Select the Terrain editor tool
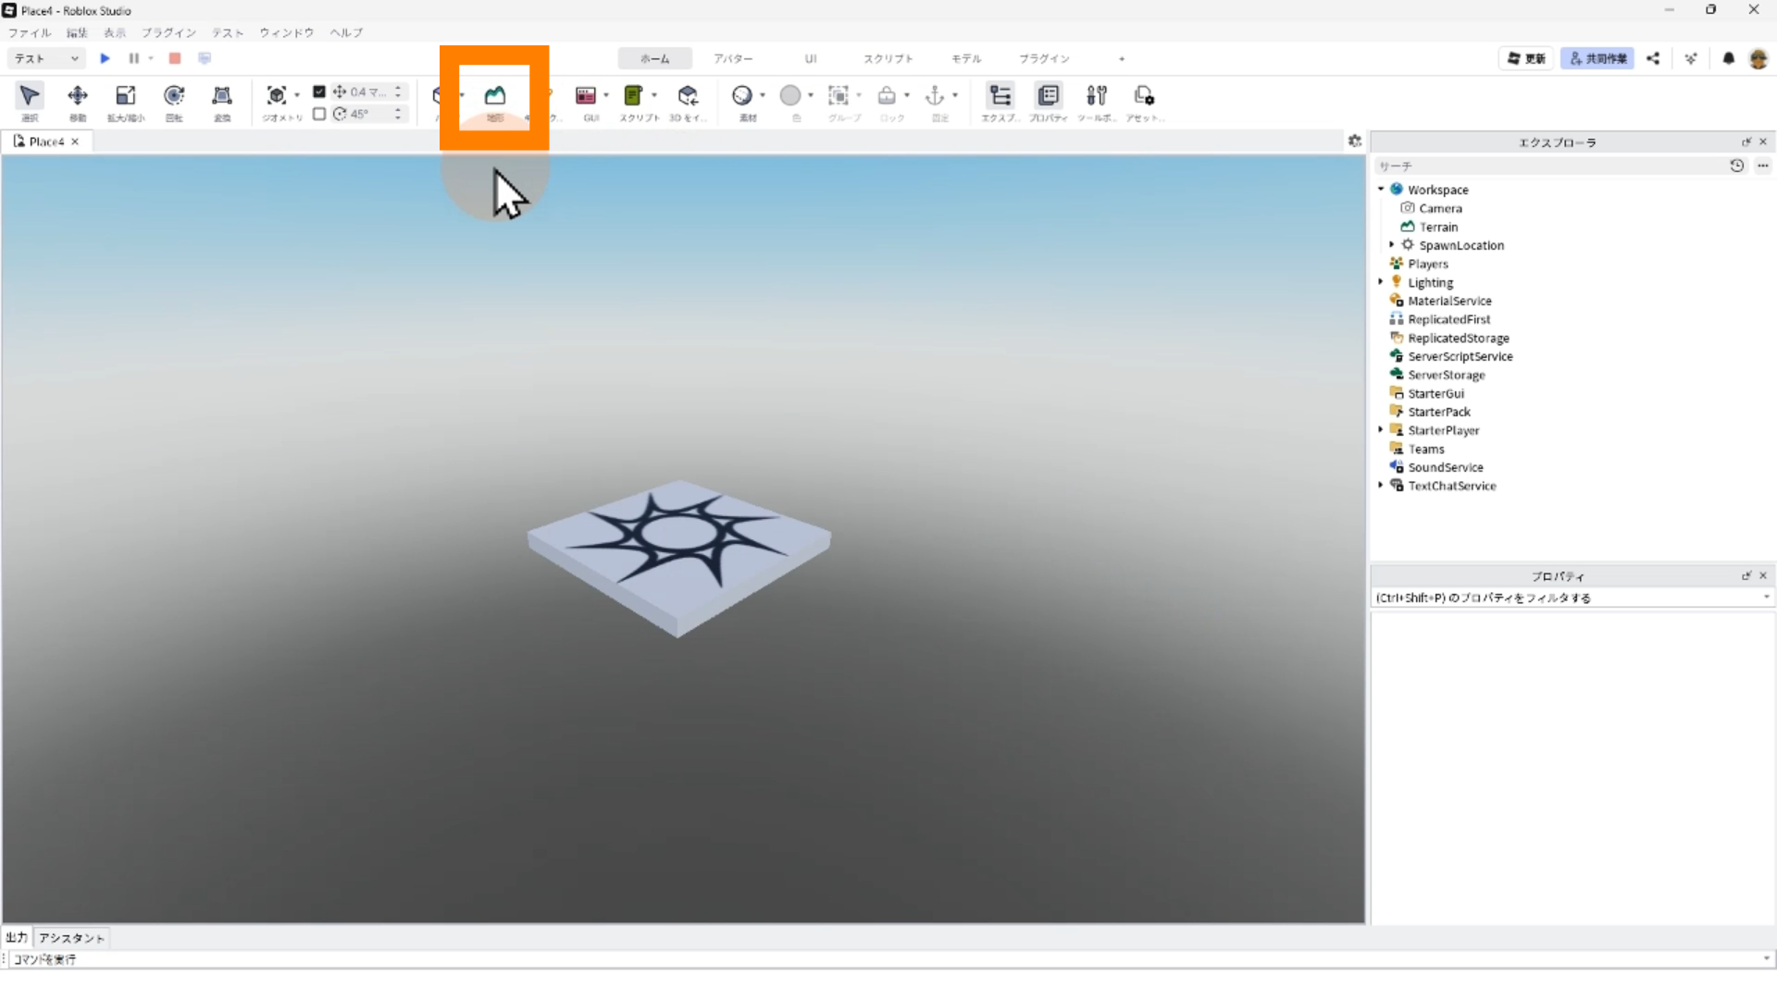The width and height of the screenshot is (1777, 999). click(495, 96)
